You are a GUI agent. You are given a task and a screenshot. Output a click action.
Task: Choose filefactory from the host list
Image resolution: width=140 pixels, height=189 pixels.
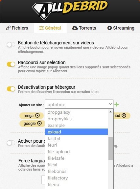76,178
